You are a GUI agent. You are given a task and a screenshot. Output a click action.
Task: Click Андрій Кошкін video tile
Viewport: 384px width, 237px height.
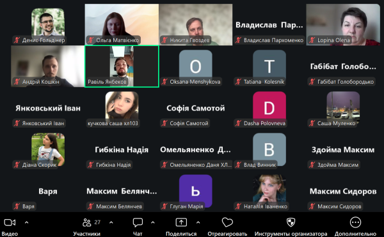pyautogui.click(x=48, y=66)
